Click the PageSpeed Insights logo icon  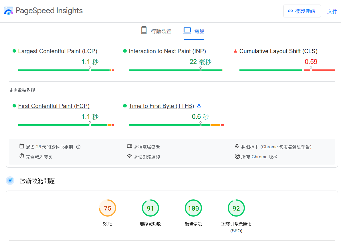pyautogui.click(x=9, y=11)
